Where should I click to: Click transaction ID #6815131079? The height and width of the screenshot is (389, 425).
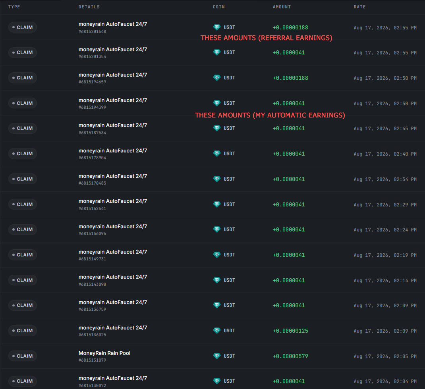92,360
